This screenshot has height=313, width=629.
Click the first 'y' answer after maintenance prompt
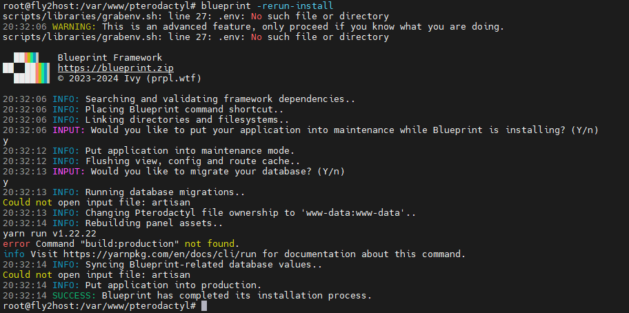6,141
